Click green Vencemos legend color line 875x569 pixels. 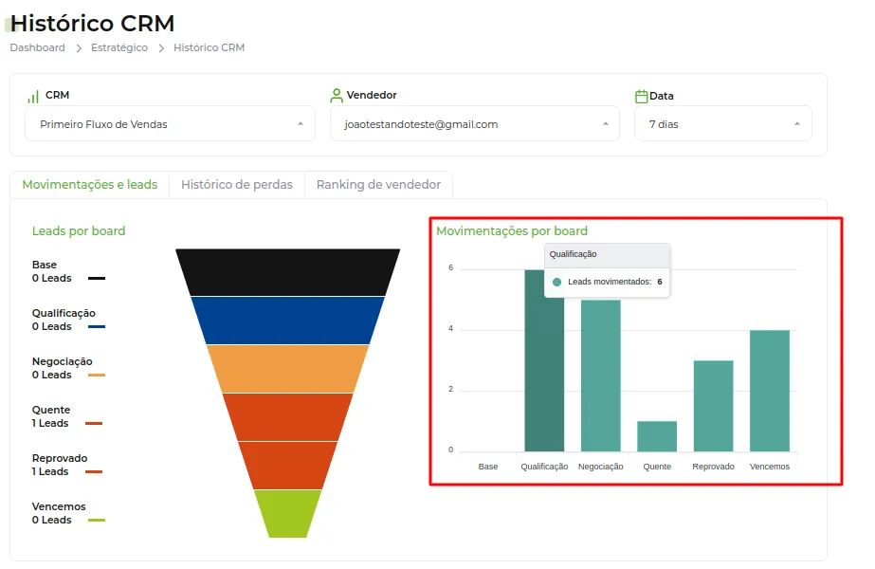tap(97, 521)
